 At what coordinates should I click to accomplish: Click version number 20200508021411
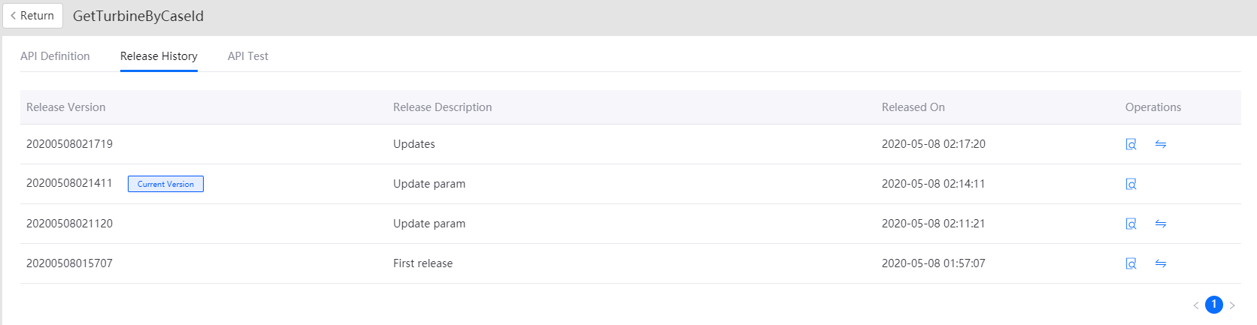coord(69,183)
